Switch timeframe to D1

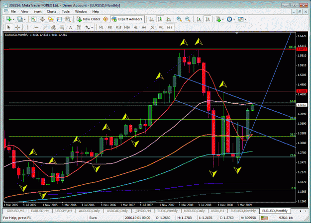[152, 27]
